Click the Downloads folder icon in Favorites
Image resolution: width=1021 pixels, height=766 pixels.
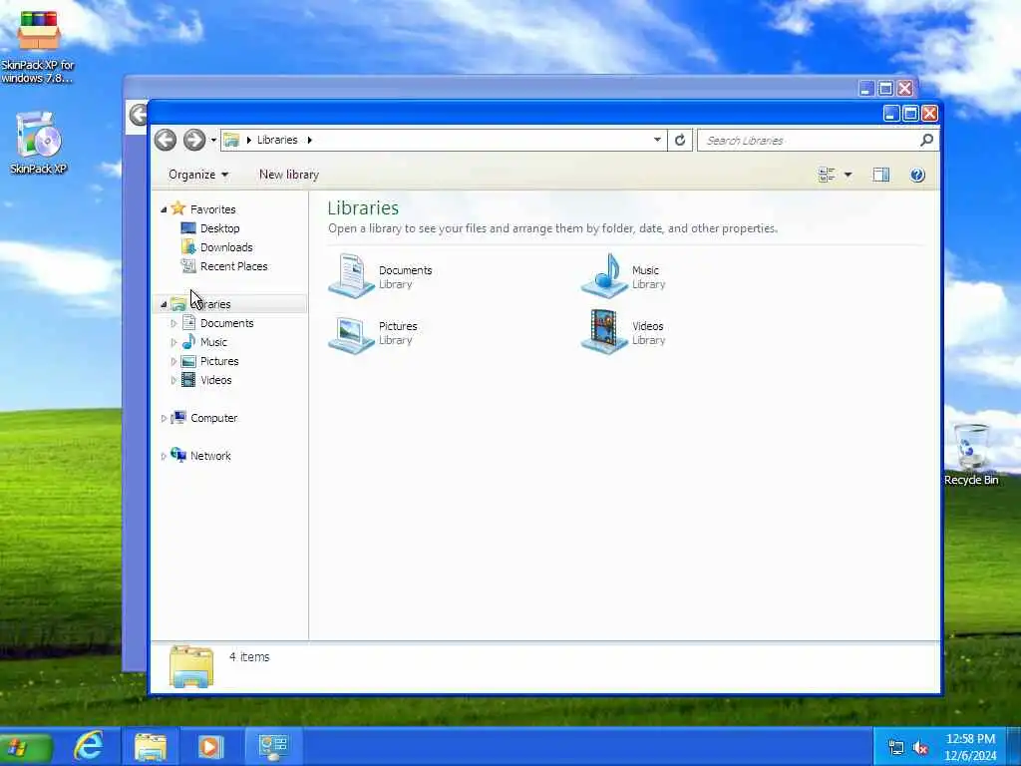(188, 247)
